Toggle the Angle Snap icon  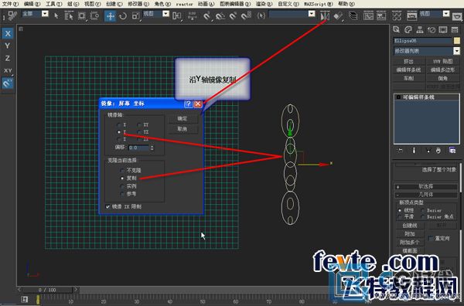[220, 15]
